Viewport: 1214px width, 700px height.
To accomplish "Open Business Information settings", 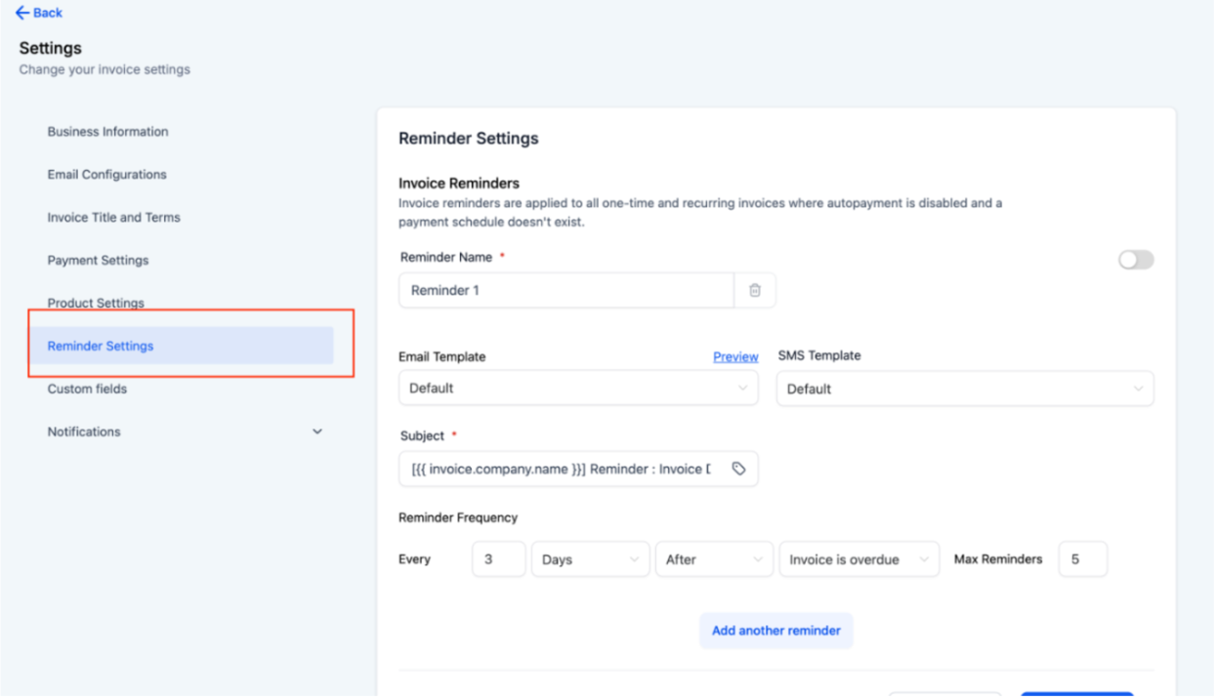I will (x=107, y=132).
